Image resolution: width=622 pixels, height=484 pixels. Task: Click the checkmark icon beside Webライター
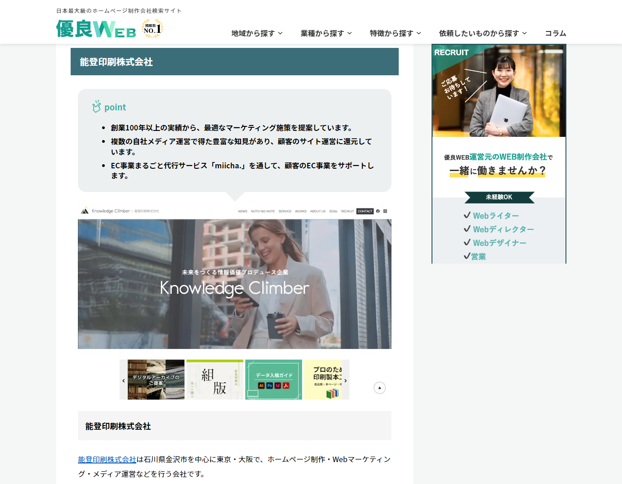click(x=467, y=215)
